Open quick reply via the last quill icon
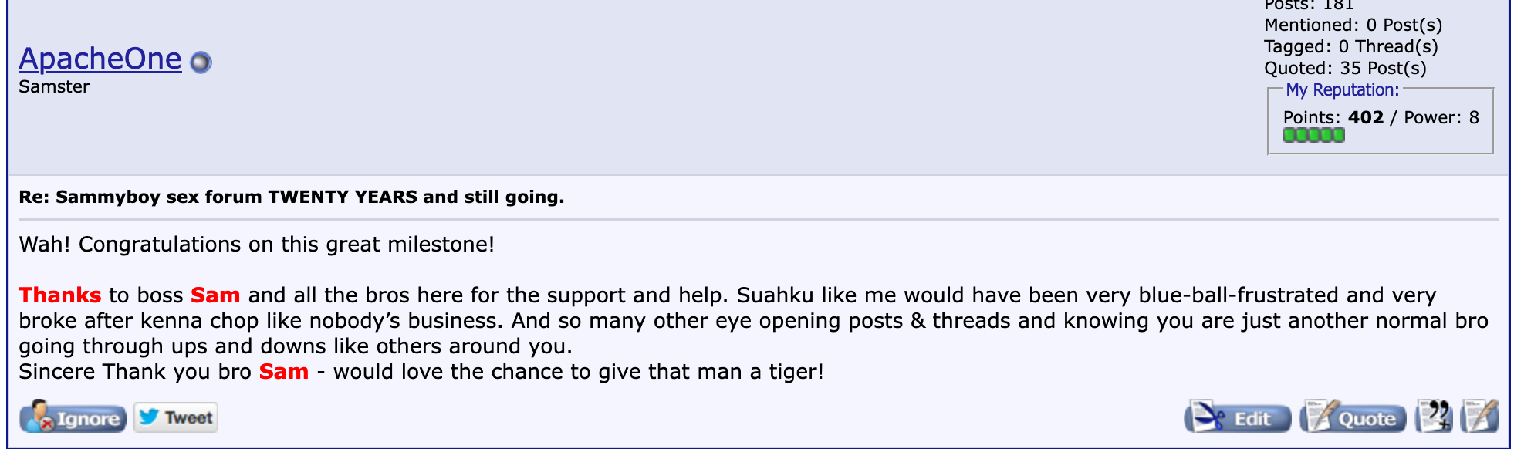 (x=1479, y=417)
